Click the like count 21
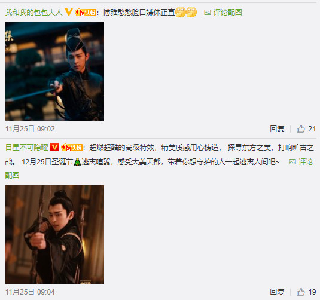320x300 pixels. pyautogui.click(x=312, y=129)
